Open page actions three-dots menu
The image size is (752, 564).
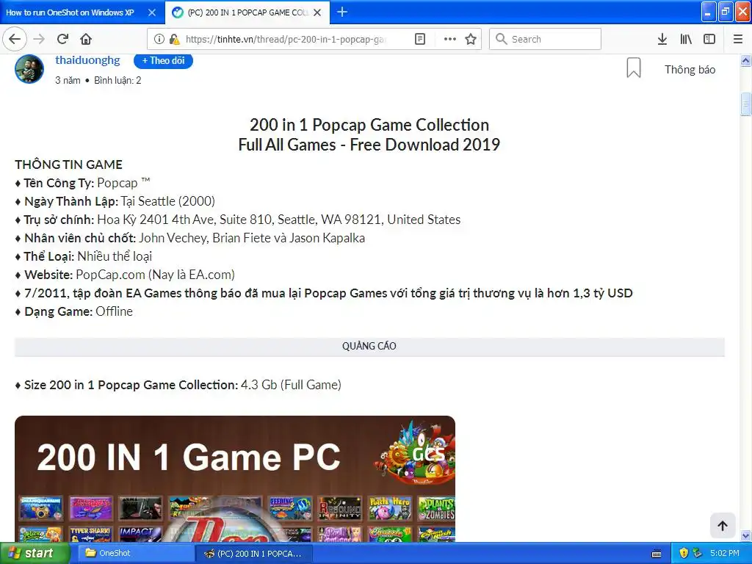tap(450, 39)
